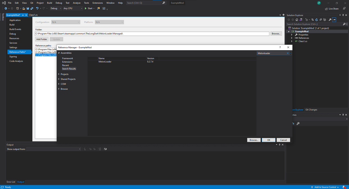349x189 pixels.
Task: Pin the ExampleMod tab
Action: [x=23, y=15]
